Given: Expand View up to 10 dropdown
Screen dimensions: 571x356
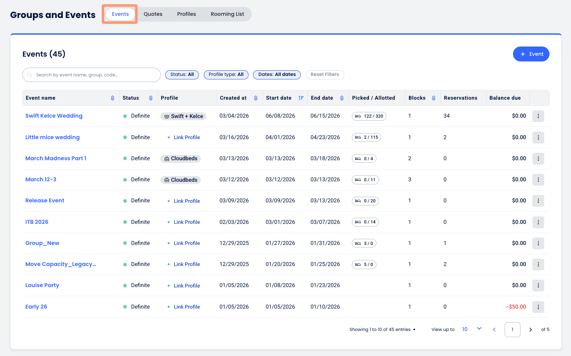Looking at the screenshot, I should click(x=479, y=329).
